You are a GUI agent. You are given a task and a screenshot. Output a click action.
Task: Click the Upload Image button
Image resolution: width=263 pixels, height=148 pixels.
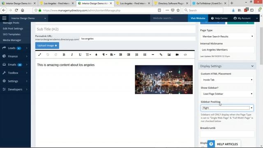(x=47, y=46)
